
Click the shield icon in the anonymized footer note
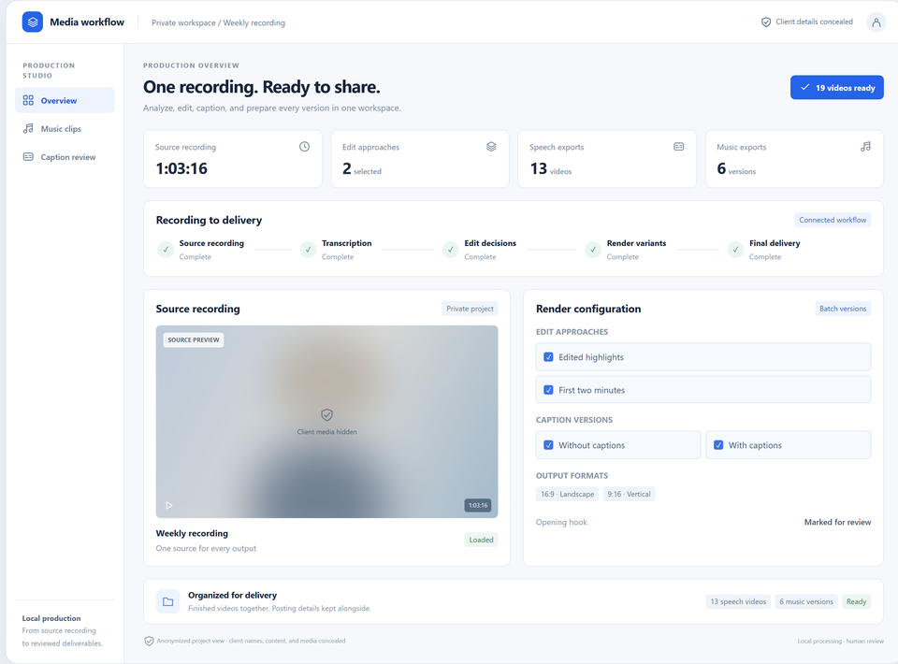(149, 642)
